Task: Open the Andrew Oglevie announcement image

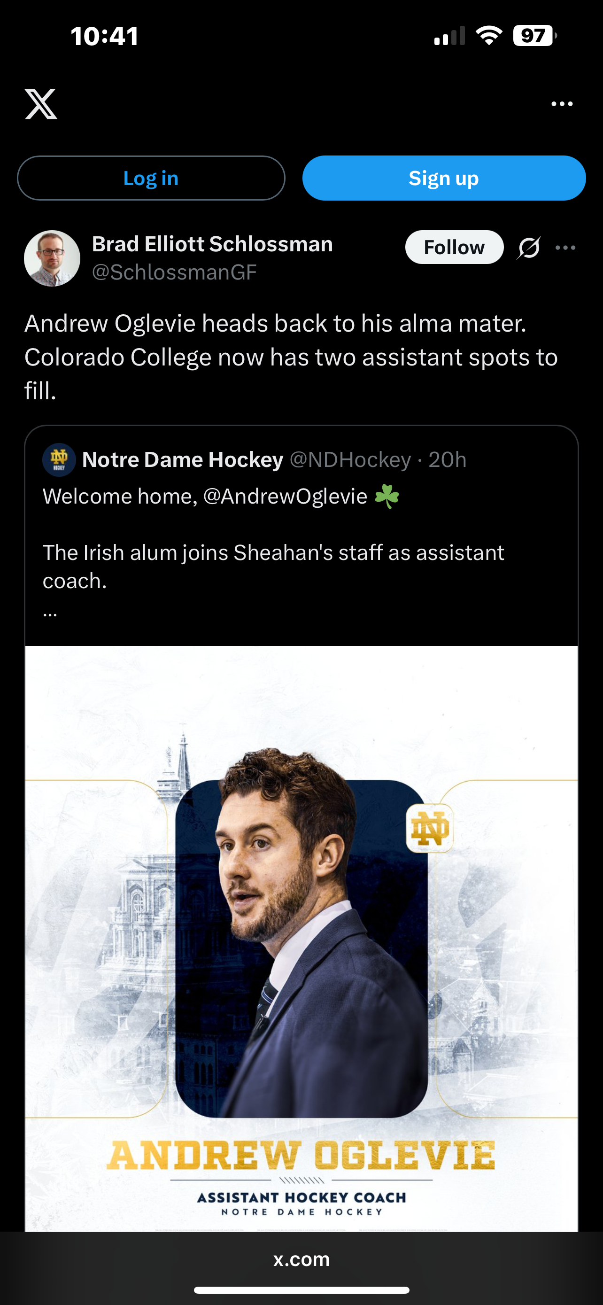Action: tap(301, 937)
